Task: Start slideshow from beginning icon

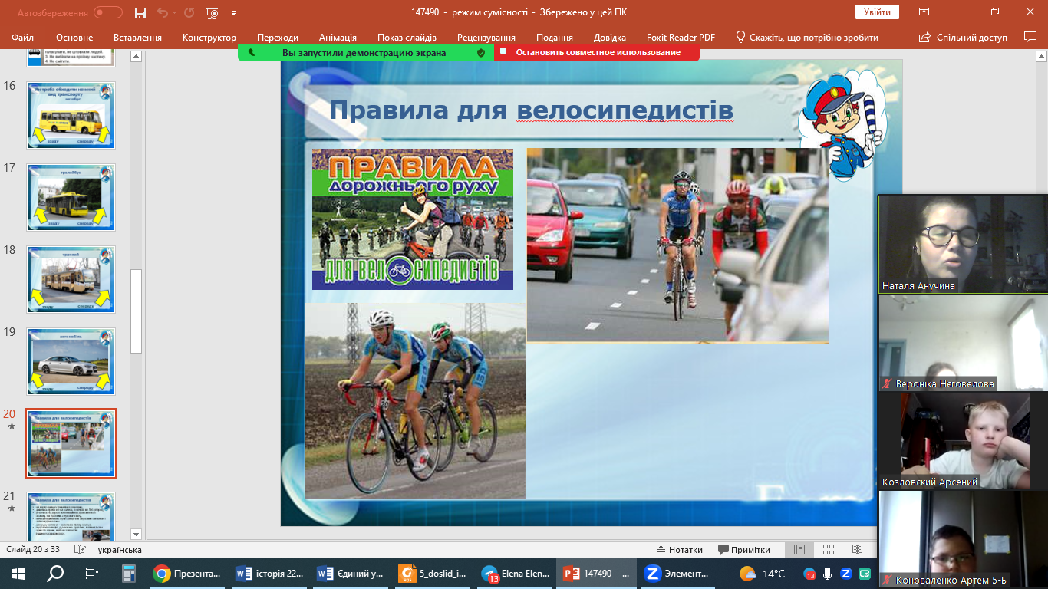Action: click(213, 12)
